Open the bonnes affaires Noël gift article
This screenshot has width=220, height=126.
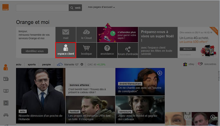coord(90,82)
